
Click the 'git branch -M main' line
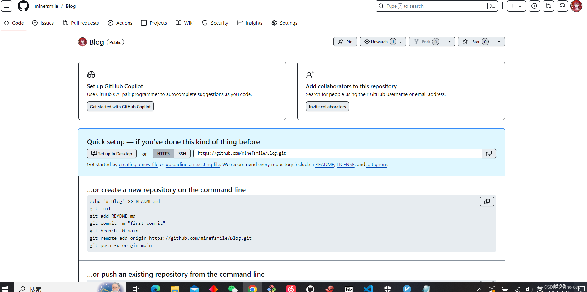[x=114, y=231]
